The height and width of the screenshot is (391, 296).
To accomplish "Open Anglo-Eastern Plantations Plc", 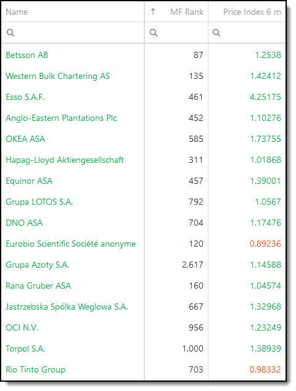I will (61, 118).
